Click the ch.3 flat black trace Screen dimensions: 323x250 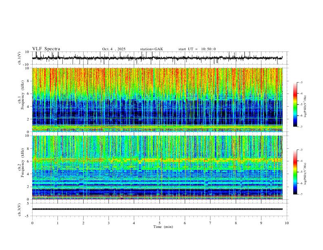(157, 209)
